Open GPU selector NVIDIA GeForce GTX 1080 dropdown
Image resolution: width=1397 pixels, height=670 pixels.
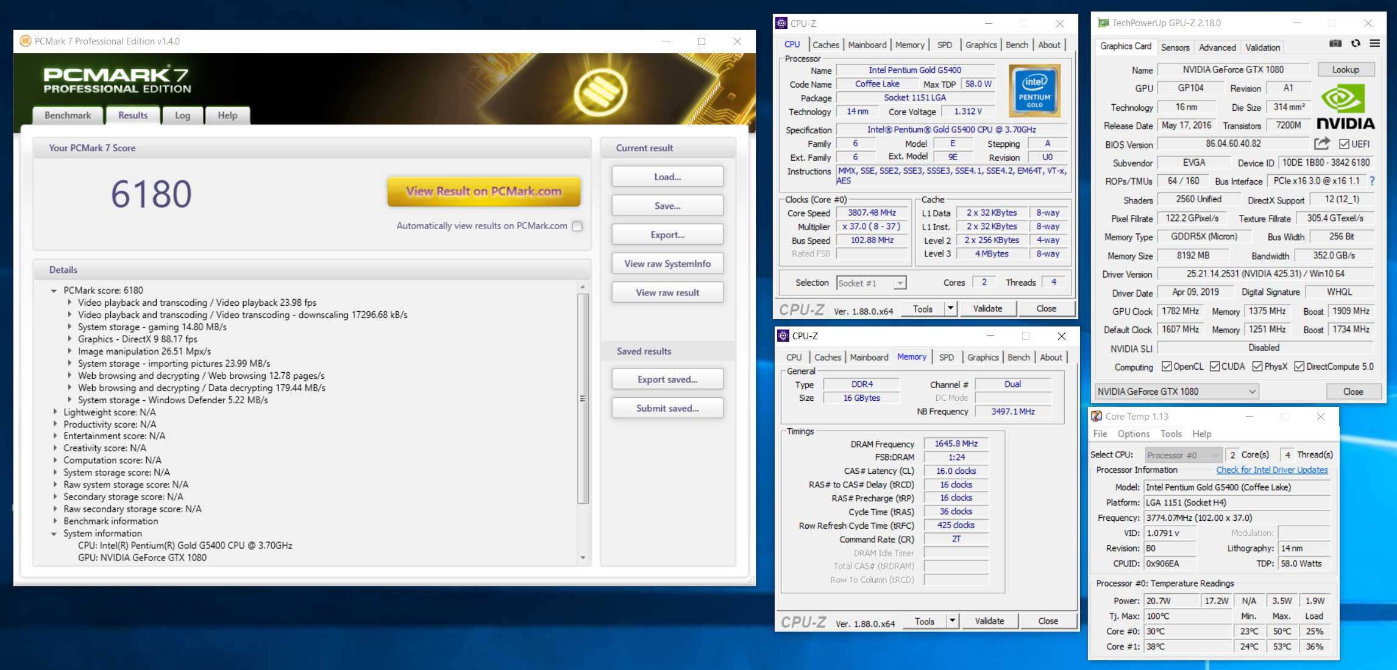click(x=1176, y=392)
